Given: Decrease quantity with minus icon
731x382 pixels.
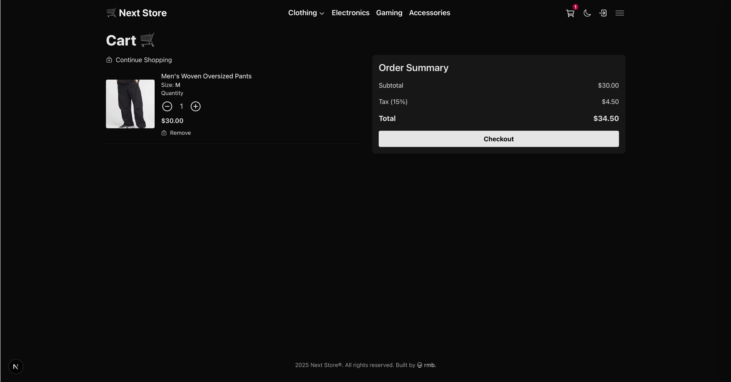Looking at the screenshot, I should [167, 107].
